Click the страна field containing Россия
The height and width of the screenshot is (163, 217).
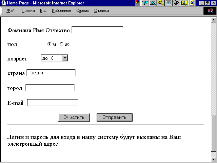coord(51,73)
